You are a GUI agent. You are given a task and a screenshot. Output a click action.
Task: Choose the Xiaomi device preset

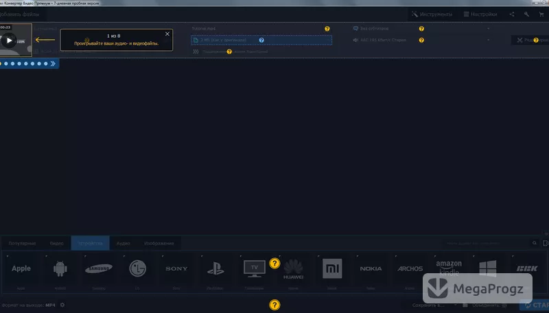(x=332, y=272)
